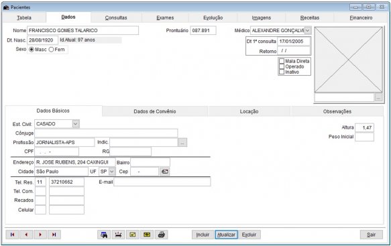
Task: Expand the Est. Civil dropdown
Action: pyautogui.click(x=76, y=124)
